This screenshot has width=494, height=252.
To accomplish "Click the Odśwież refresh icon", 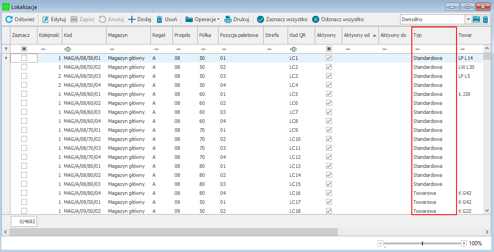I will coord(9,19).
